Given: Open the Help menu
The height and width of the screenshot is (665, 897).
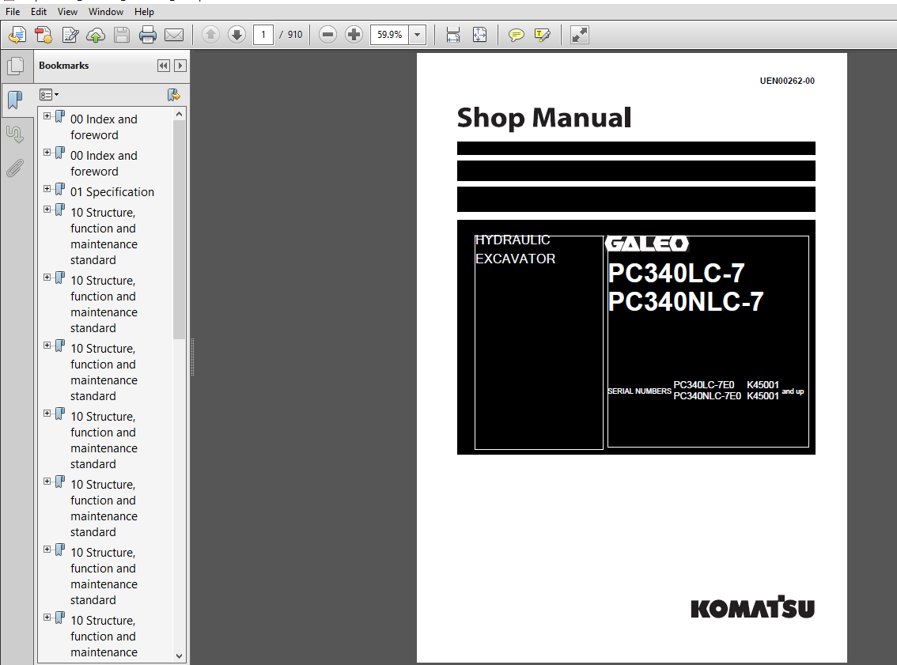Looking at the screenshot, I should (144, 11).
